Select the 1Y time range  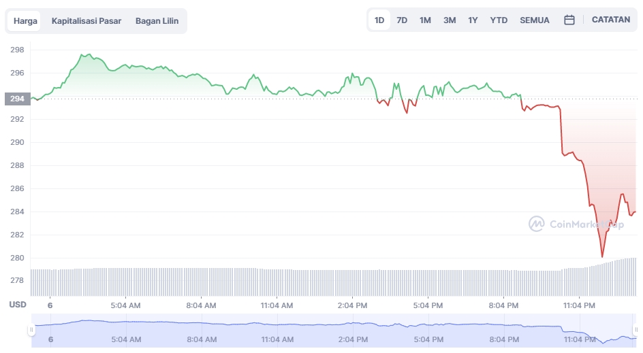[473, 20]
